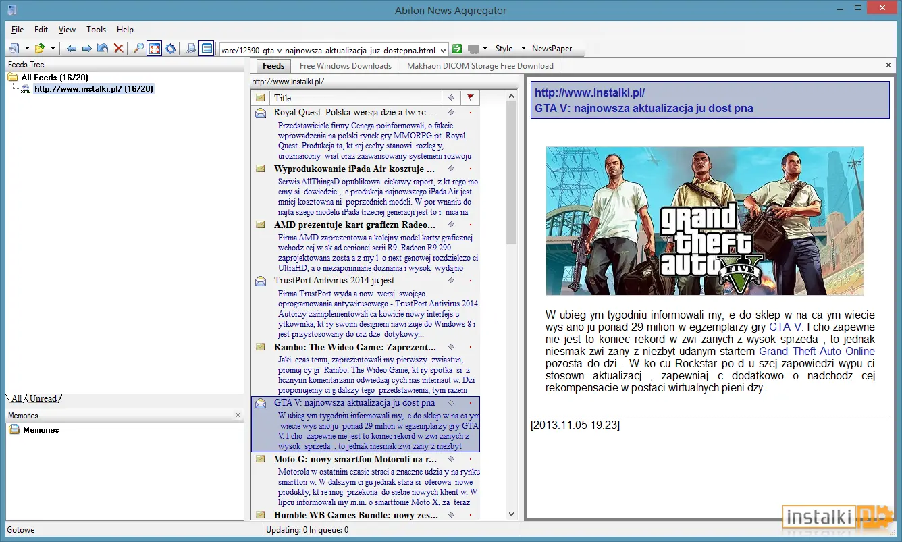Viewport: 902px width, 542px height.
Task: Expand the dropdown next to open folder icon
Action: coord(53,49)
